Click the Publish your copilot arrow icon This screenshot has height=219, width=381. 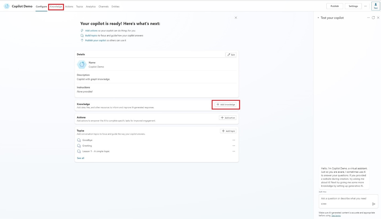pyautogui.click(x=82, y=40)
